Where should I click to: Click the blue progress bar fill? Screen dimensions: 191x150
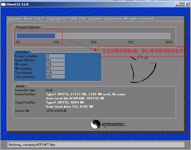coord(36,36)
